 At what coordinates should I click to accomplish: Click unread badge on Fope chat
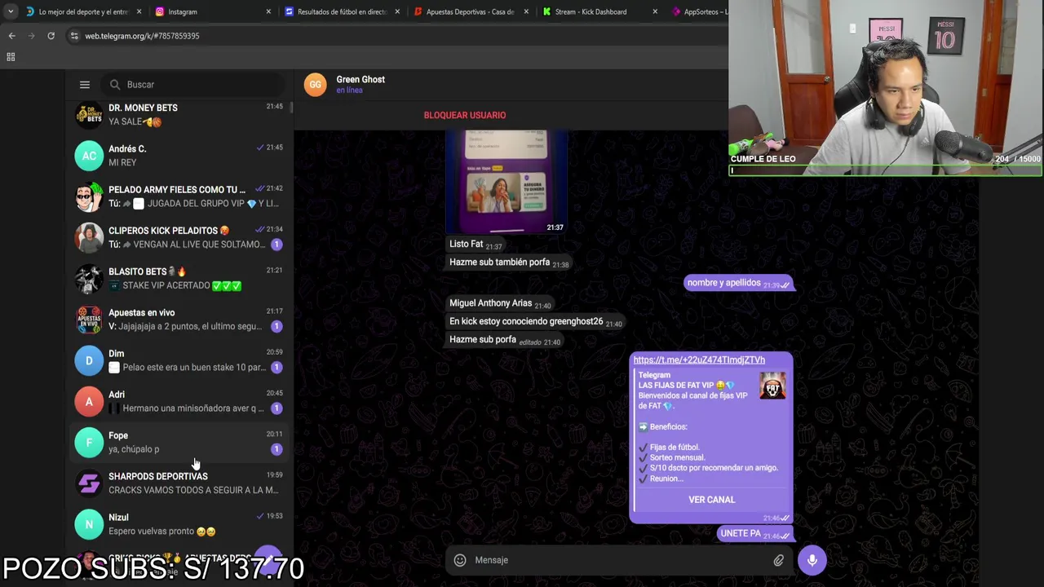(276, 449)
